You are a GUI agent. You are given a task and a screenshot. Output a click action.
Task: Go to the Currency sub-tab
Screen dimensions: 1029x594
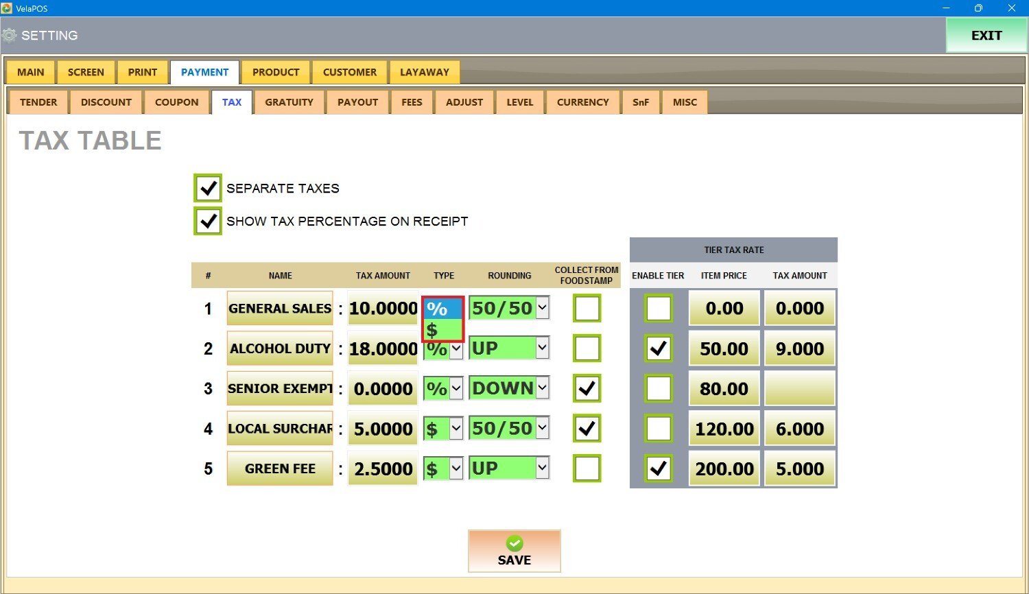pos(582,102)
